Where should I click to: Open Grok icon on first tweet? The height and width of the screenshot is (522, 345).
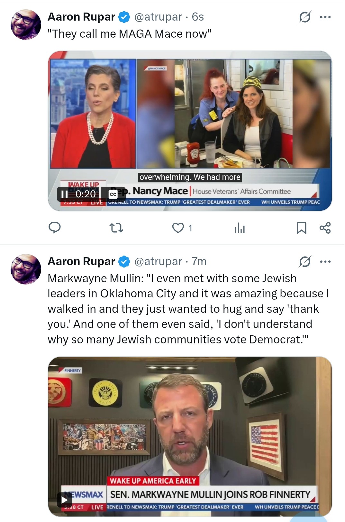coord(304,17)
